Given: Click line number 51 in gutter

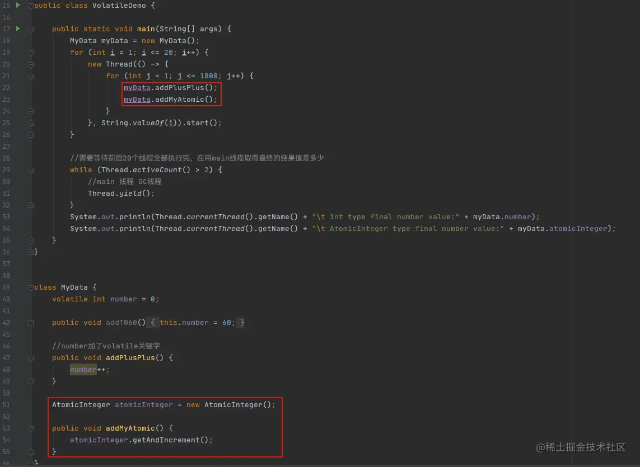Looking at the screenshot, I should click(6, 404).
